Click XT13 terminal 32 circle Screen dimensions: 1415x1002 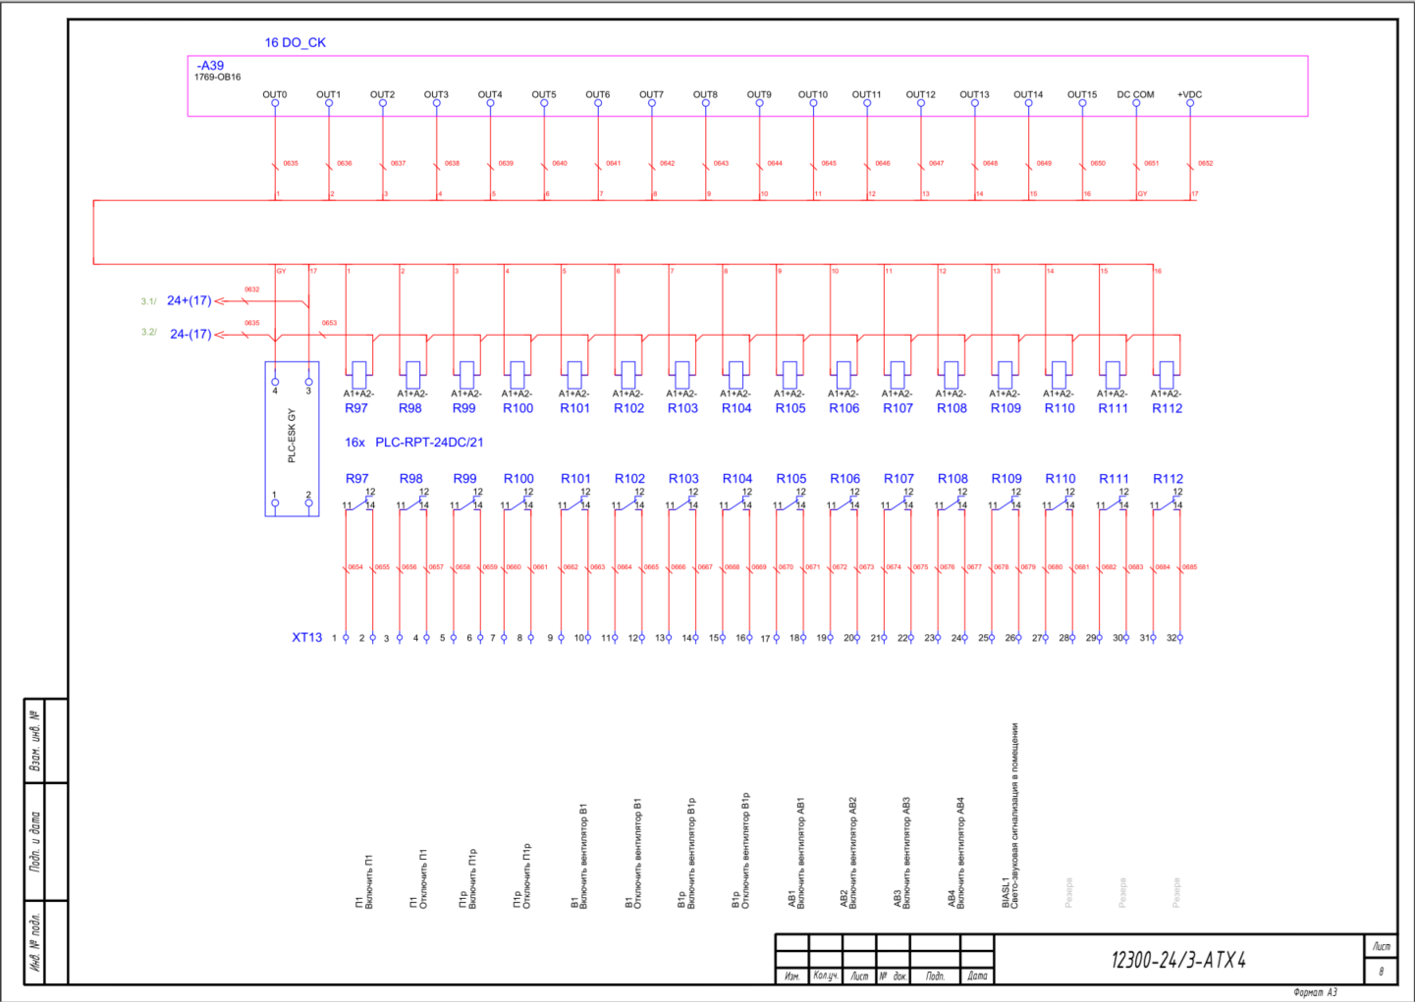tap(1180, 638)
